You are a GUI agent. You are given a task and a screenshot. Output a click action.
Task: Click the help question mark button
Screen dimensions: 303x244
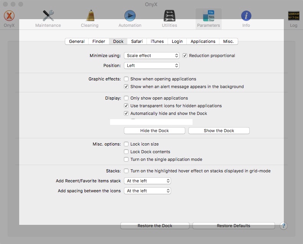(283, 226)
